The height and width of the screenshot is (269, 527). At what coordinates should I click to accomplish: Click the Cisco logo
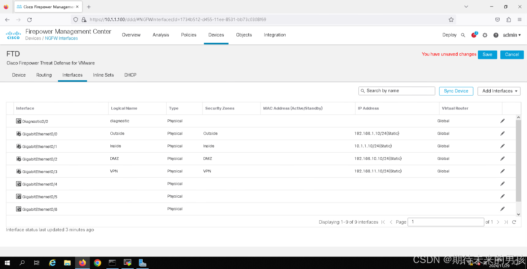[13, 35]
